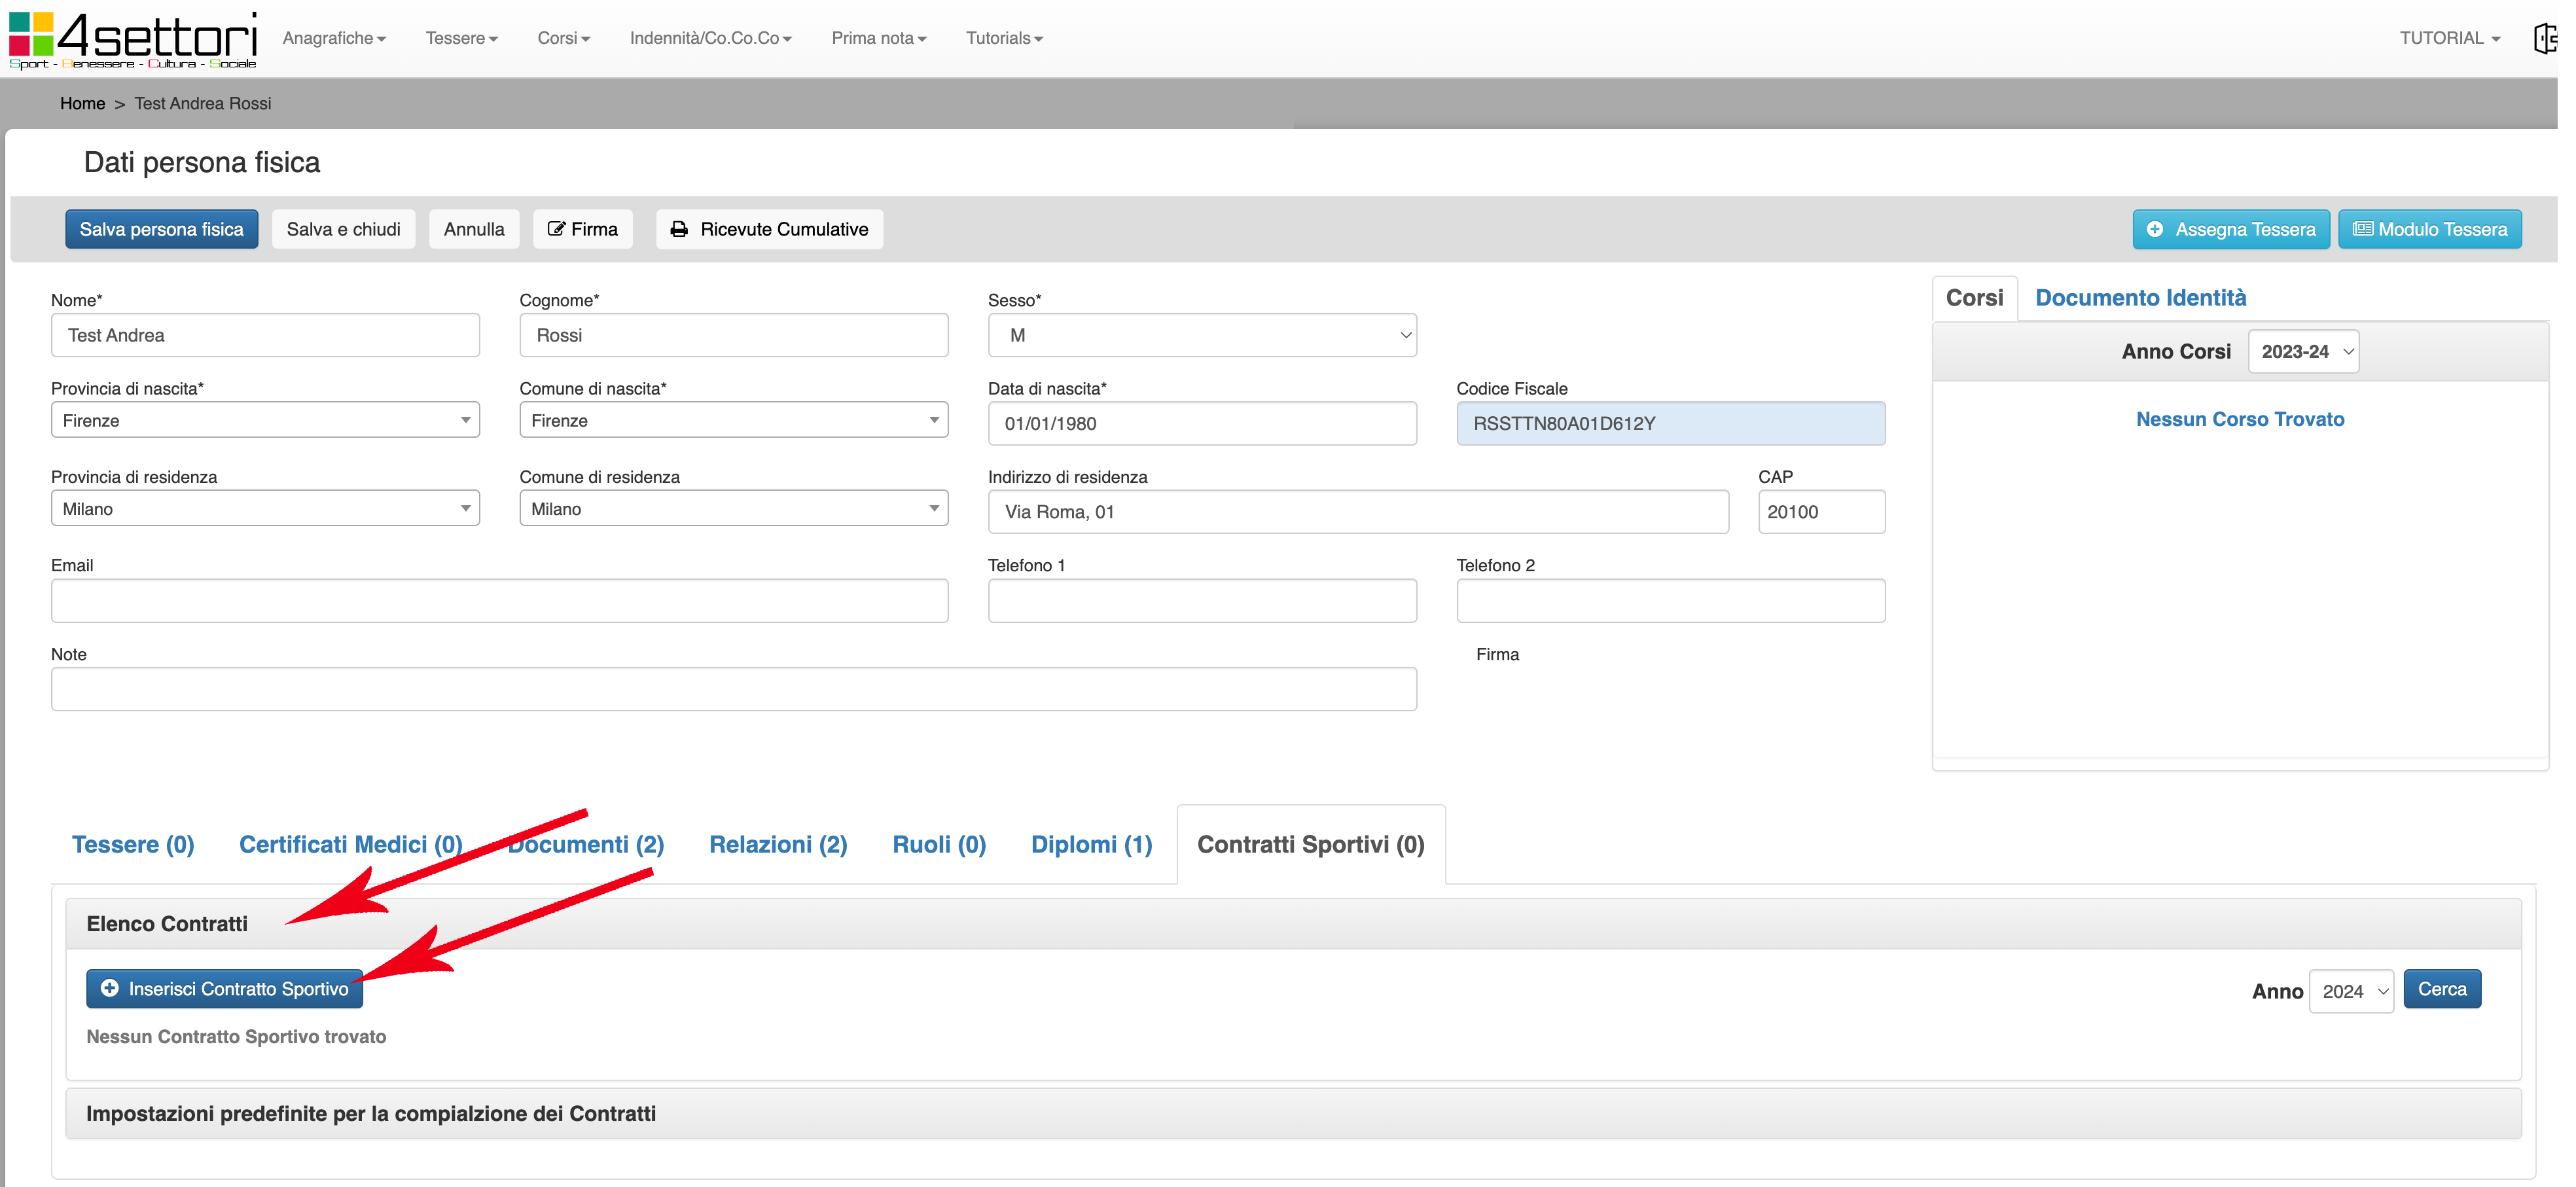Image resolution: width=2576 pixels, height=1187 pixels.
Task: Select the Documento Identità tab
Action: [2140, 298]
